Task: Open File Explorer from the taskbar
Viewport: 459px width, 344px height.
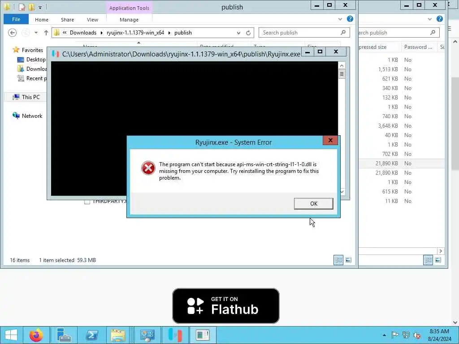Action: pyautogui.click(x=118, y=335)
